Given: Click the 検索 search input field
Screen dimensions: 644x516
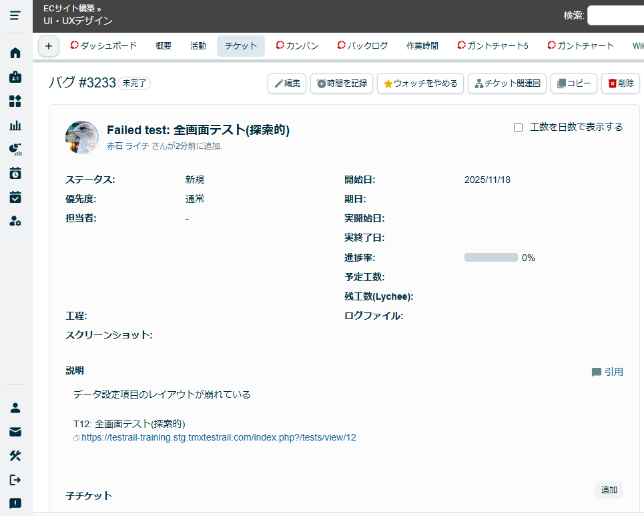Looking at the screenshot, I should click(615, 15).
